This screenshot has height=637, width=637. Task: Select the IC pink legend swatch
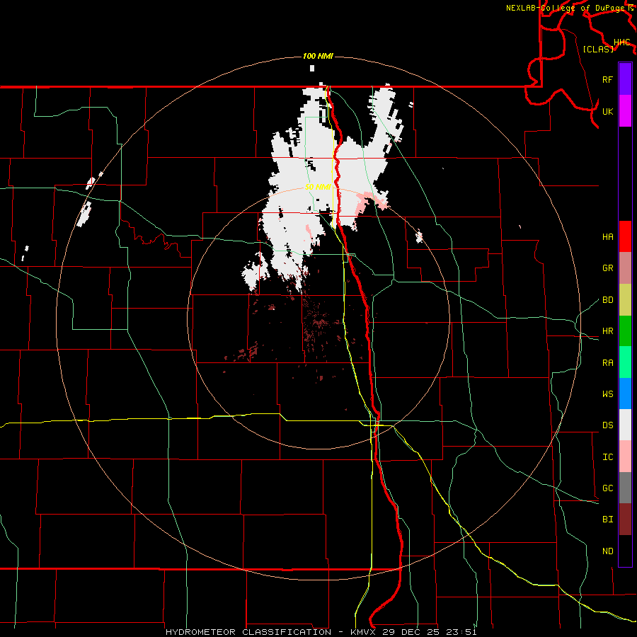pos(625,457)
